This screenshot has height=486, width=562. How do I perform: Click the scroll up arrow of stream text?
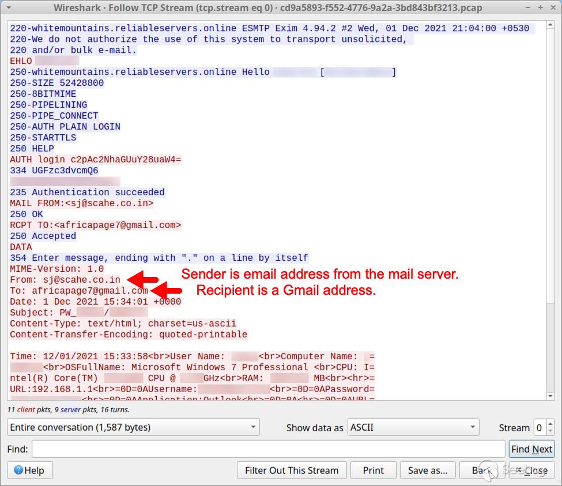pos(550,25)
